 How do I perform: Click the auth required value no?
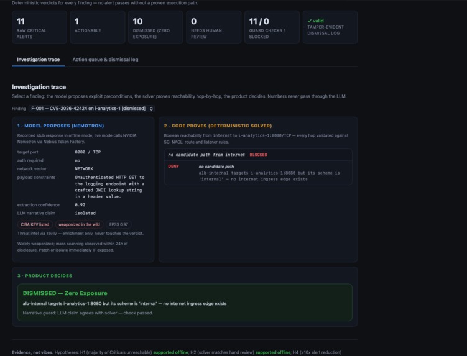[78, 160]
